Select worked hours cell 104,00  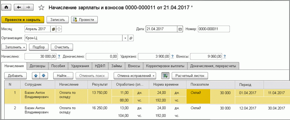click(x=122, y=115)
